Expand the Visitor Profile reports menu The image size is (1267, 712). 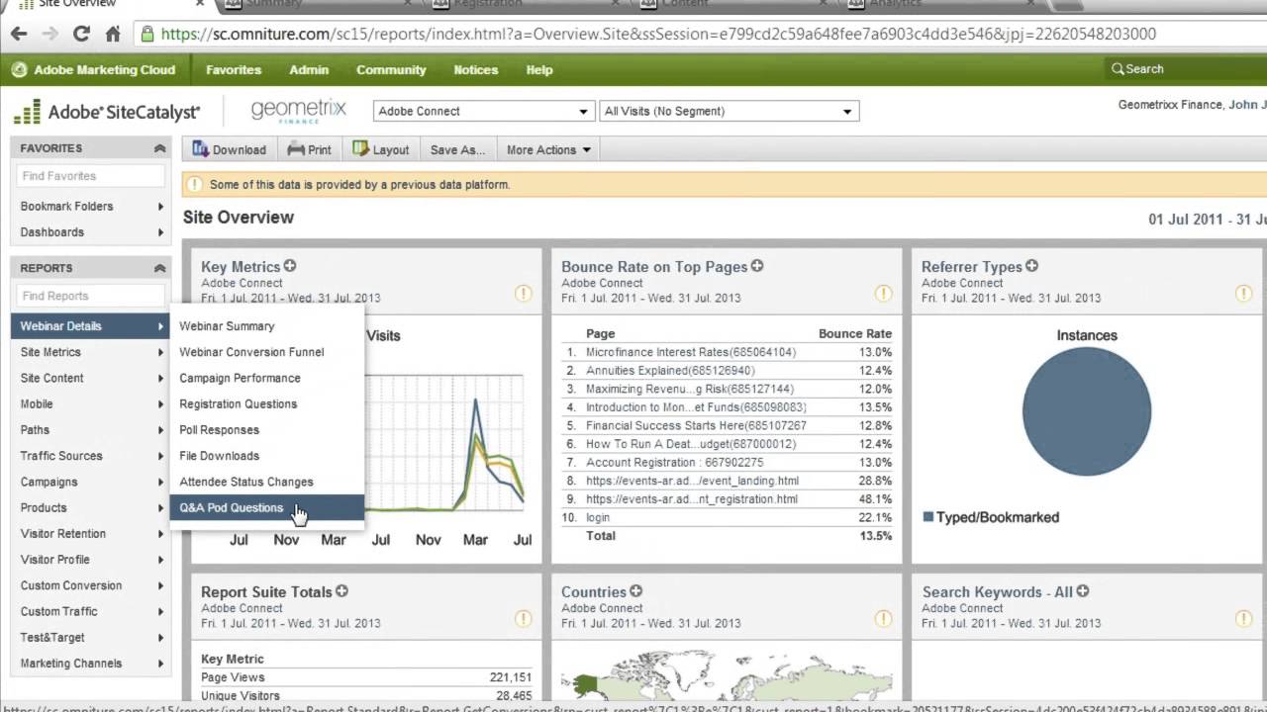pos(91,560)
